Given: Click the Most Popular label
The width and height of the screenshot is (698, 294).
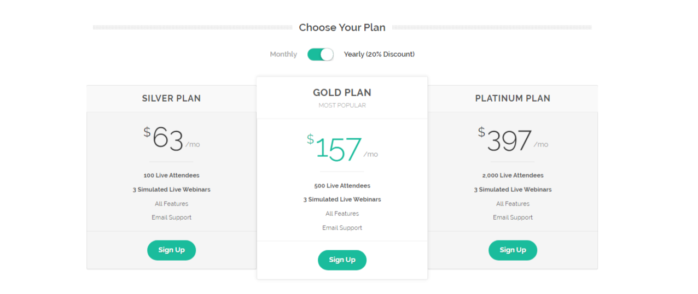Looking at the screenshot, I should (x=342, y=105).
